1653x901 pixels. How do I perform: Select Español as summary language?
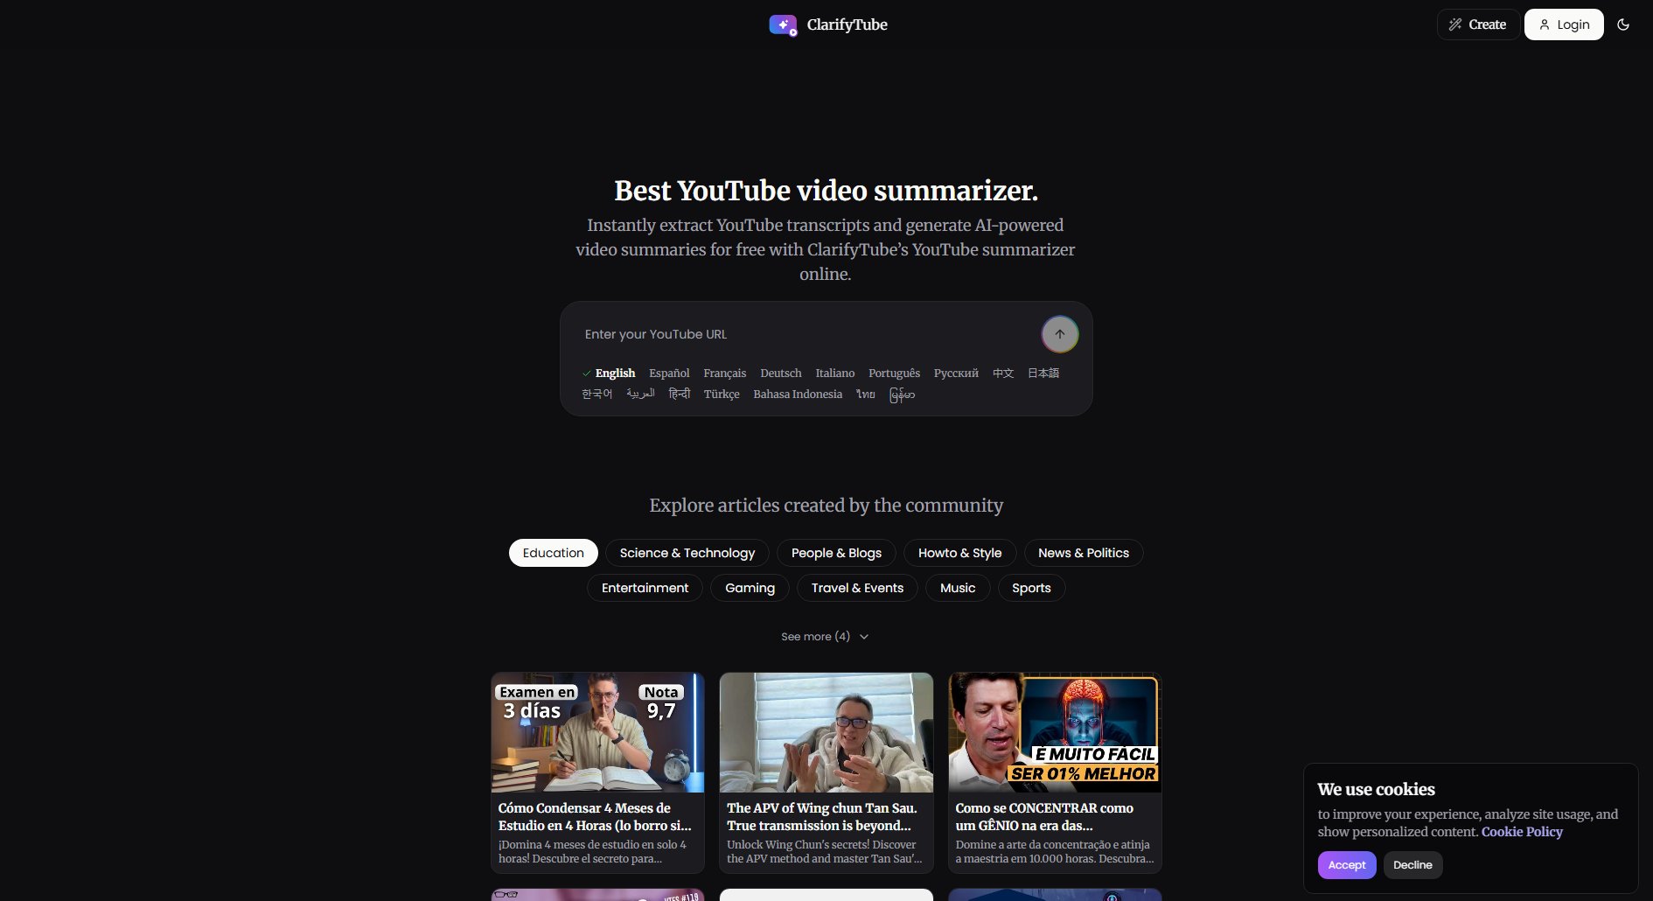coord(669,373)
